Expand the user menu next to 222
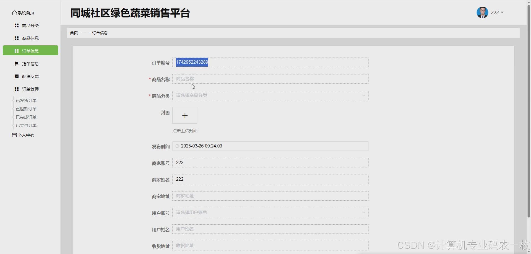Screen dimensions: 531x254 click(x=503, y=12)
